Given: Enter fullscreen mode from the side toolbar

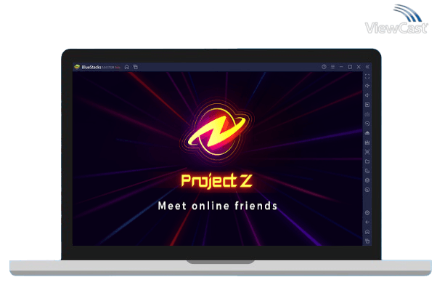Looking at the screenshot, I should tap(367, 76).
